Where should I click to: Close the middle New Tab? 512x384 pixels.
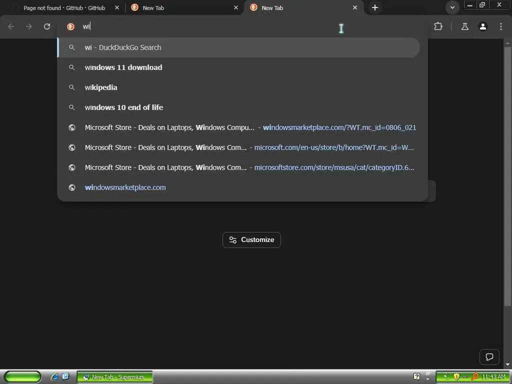[x=236, y=7]
